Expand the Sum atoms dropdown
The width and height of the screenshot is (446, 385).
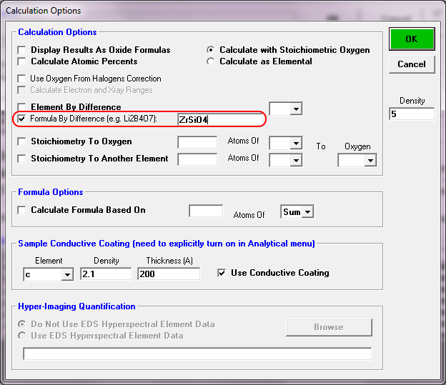[x=307, y=211]
